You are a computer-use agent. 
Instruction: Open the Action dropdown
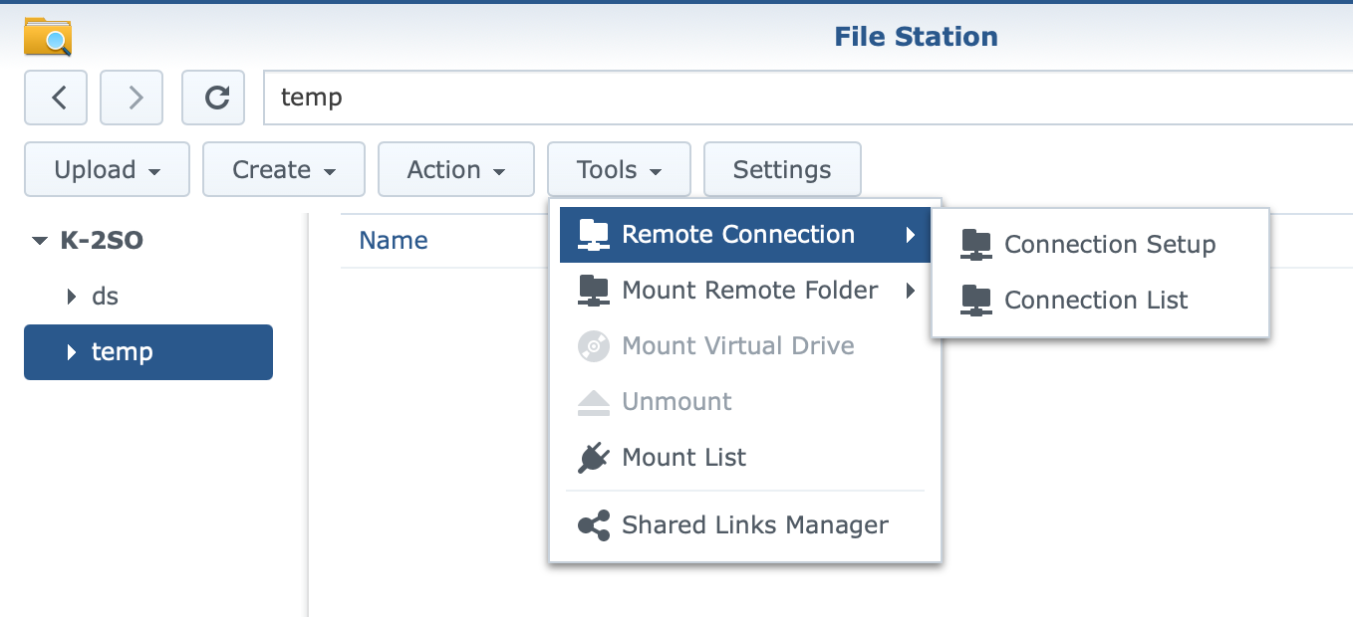pyautogui.click(x=456, y=170)
